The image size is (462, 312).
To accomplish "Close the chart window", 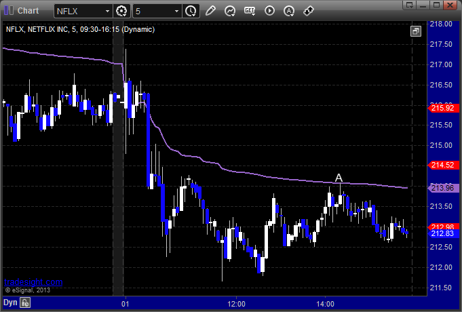I will coord(450,5).
